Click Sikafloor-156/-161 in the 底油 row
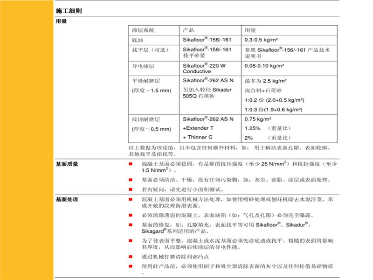Image resolution: width=373 pixels, height=280 pixels. click(x=207, y=40)
